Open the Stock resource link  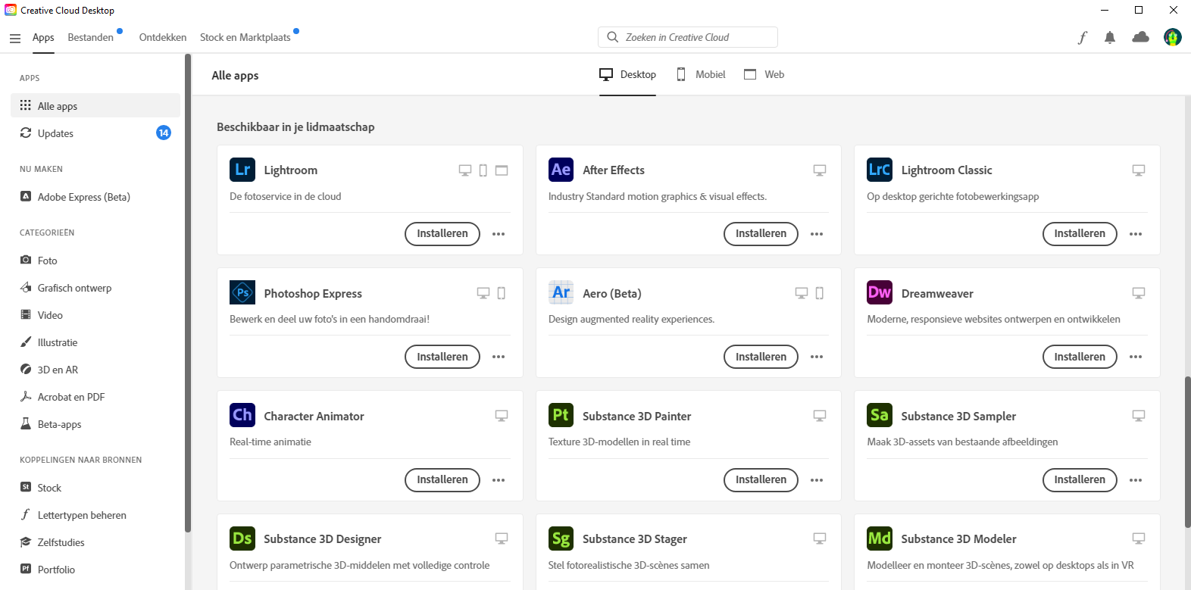pyautogui.click(x=95, y=488)
